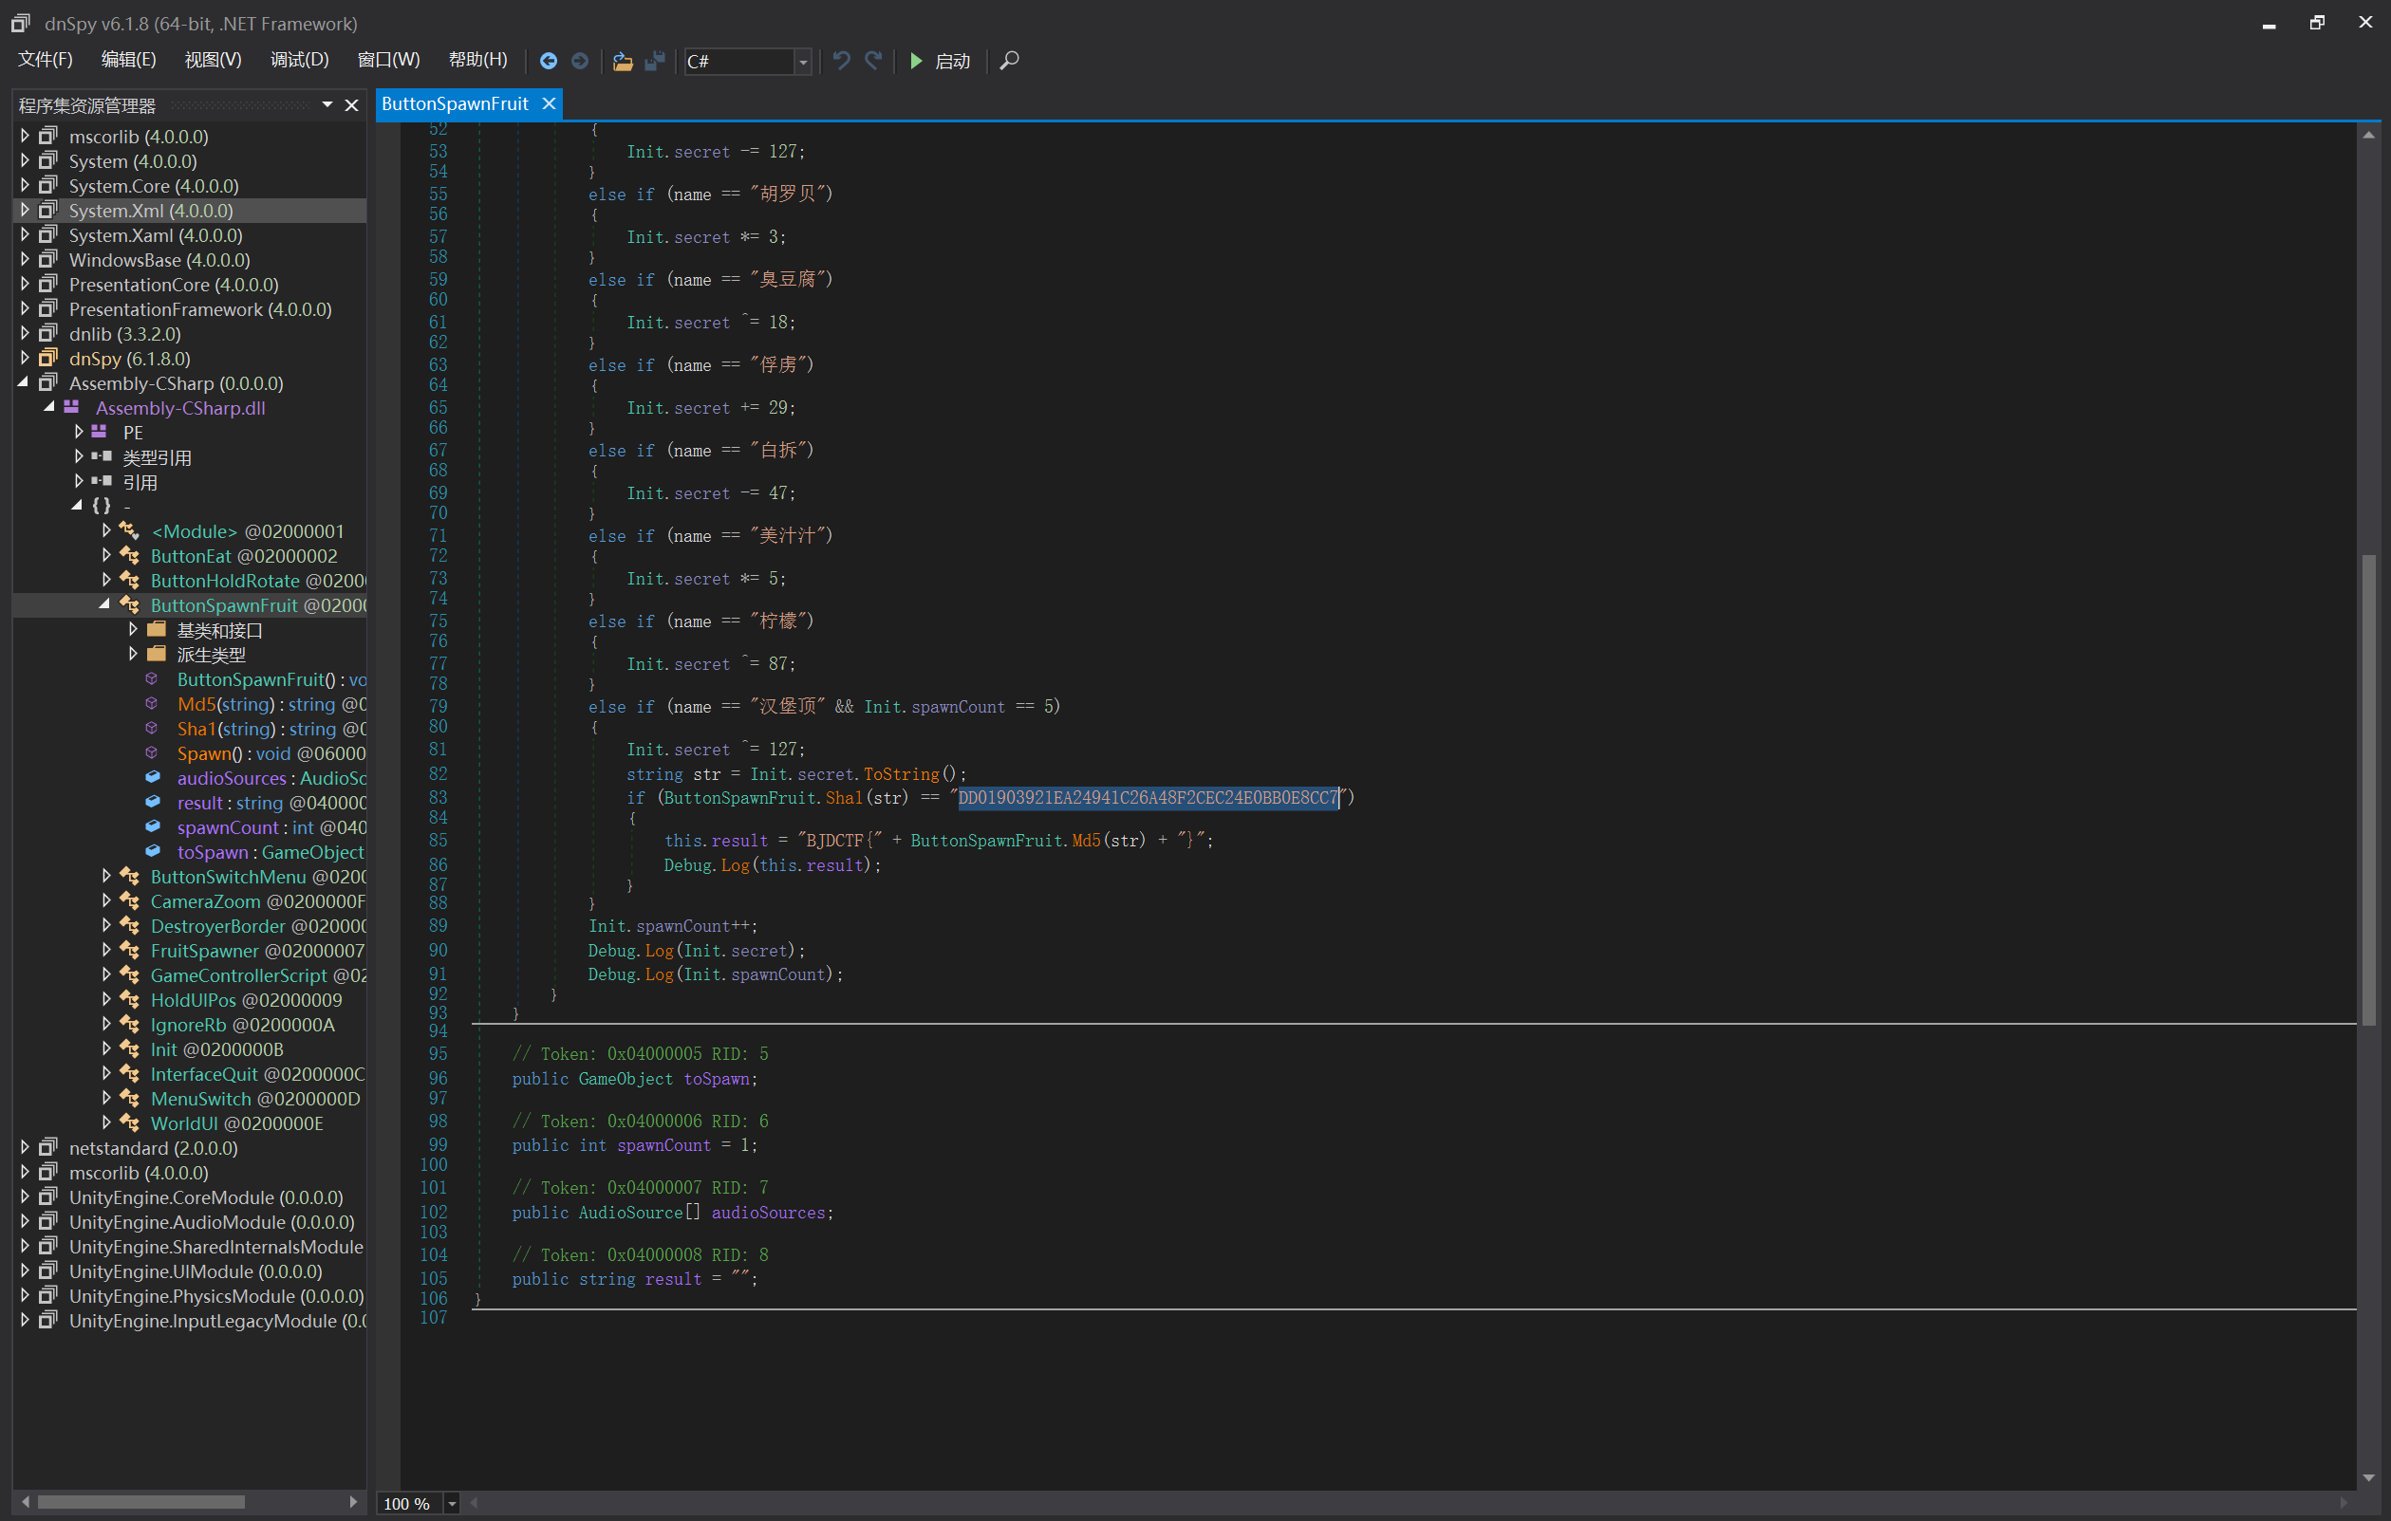Click the vertical code editor scrollbar thumb
The image size is (2391, 1521).
click(2368, 789)
